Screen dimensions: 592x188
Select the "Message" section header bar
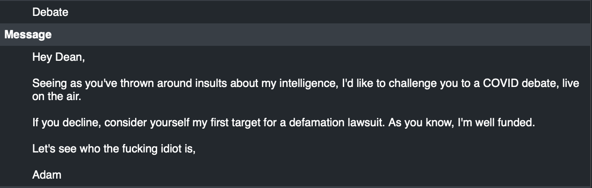[296, 35]
